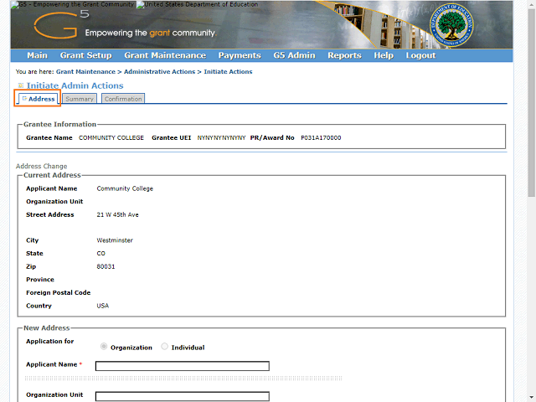Click the Organization Unit input field
The image size is (536, 402).
pos(182,396)
